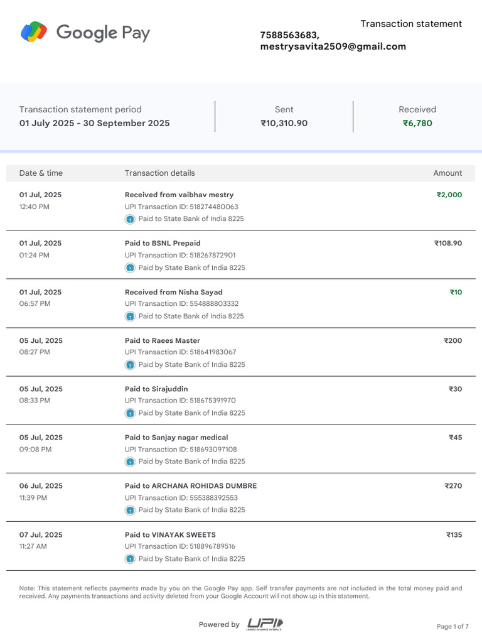This screenshot has height=643, width=482.
Task: Click the phone number 7588563683
Action: 289,35
